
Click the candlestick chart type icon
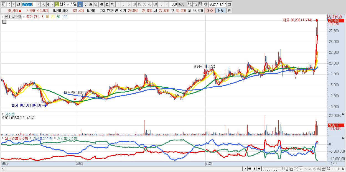[x=190, y=4]
